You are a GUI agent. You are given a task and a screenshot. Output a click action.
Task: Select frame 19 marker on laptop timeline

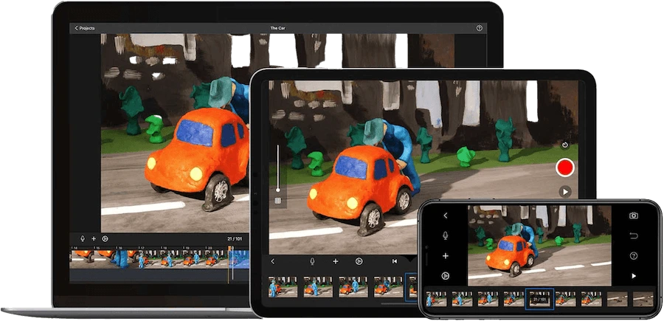click(x=187, y=248)
